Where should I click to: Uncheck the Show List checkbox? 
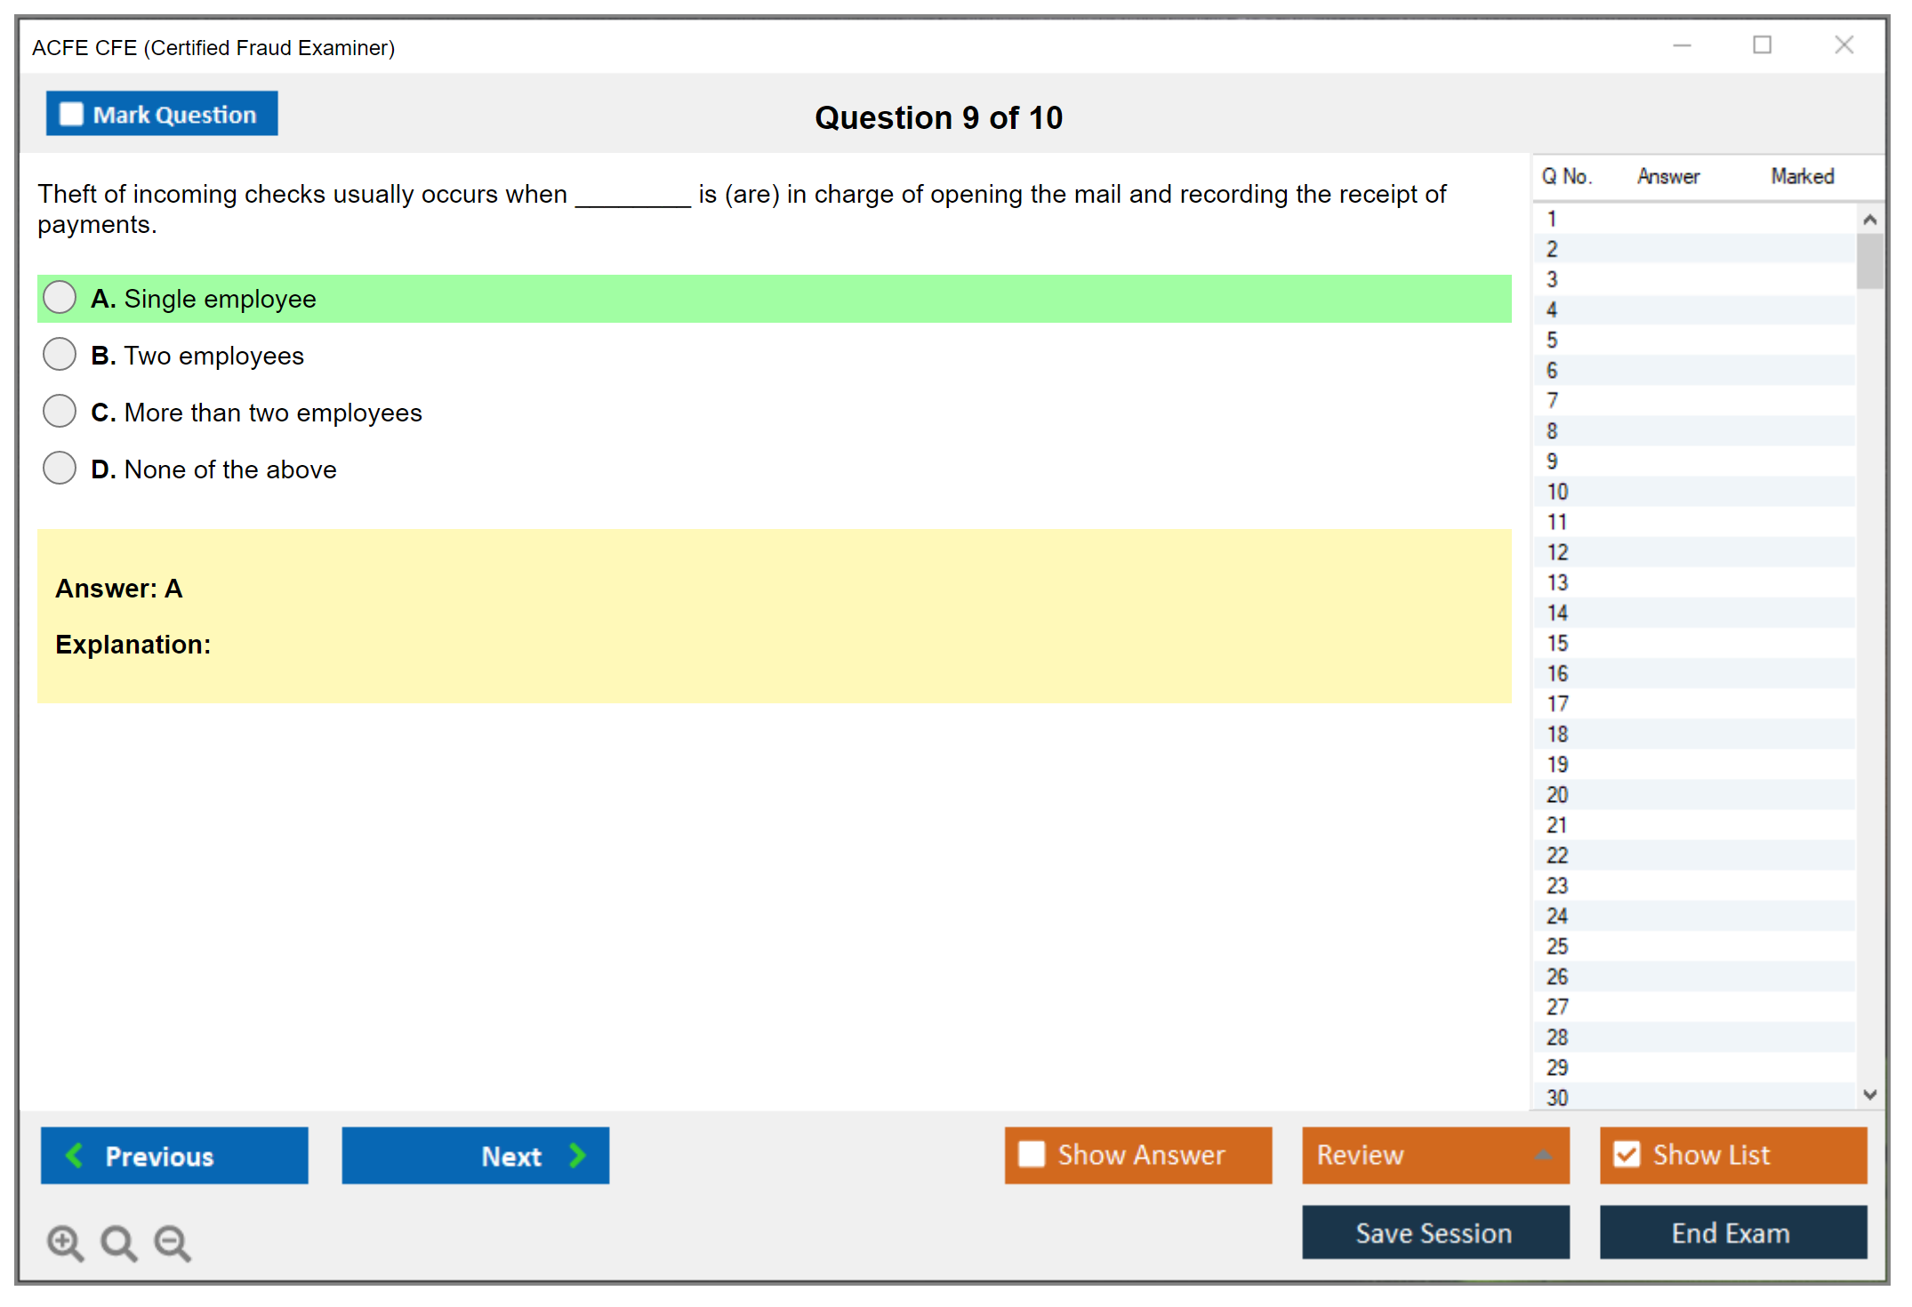[x=1627, y=1154]
